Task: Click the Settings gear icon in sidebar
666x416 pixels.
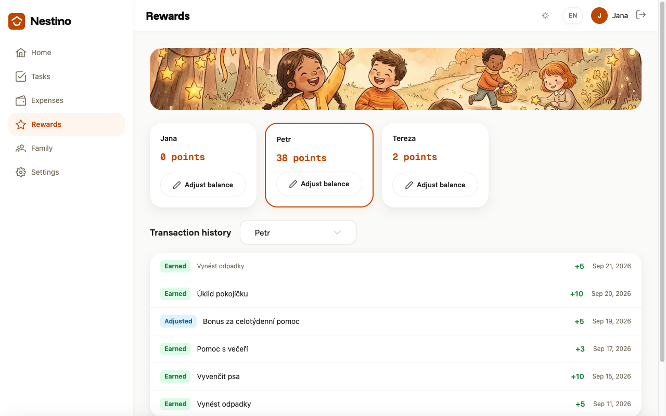Action: (x=21, y=172)
